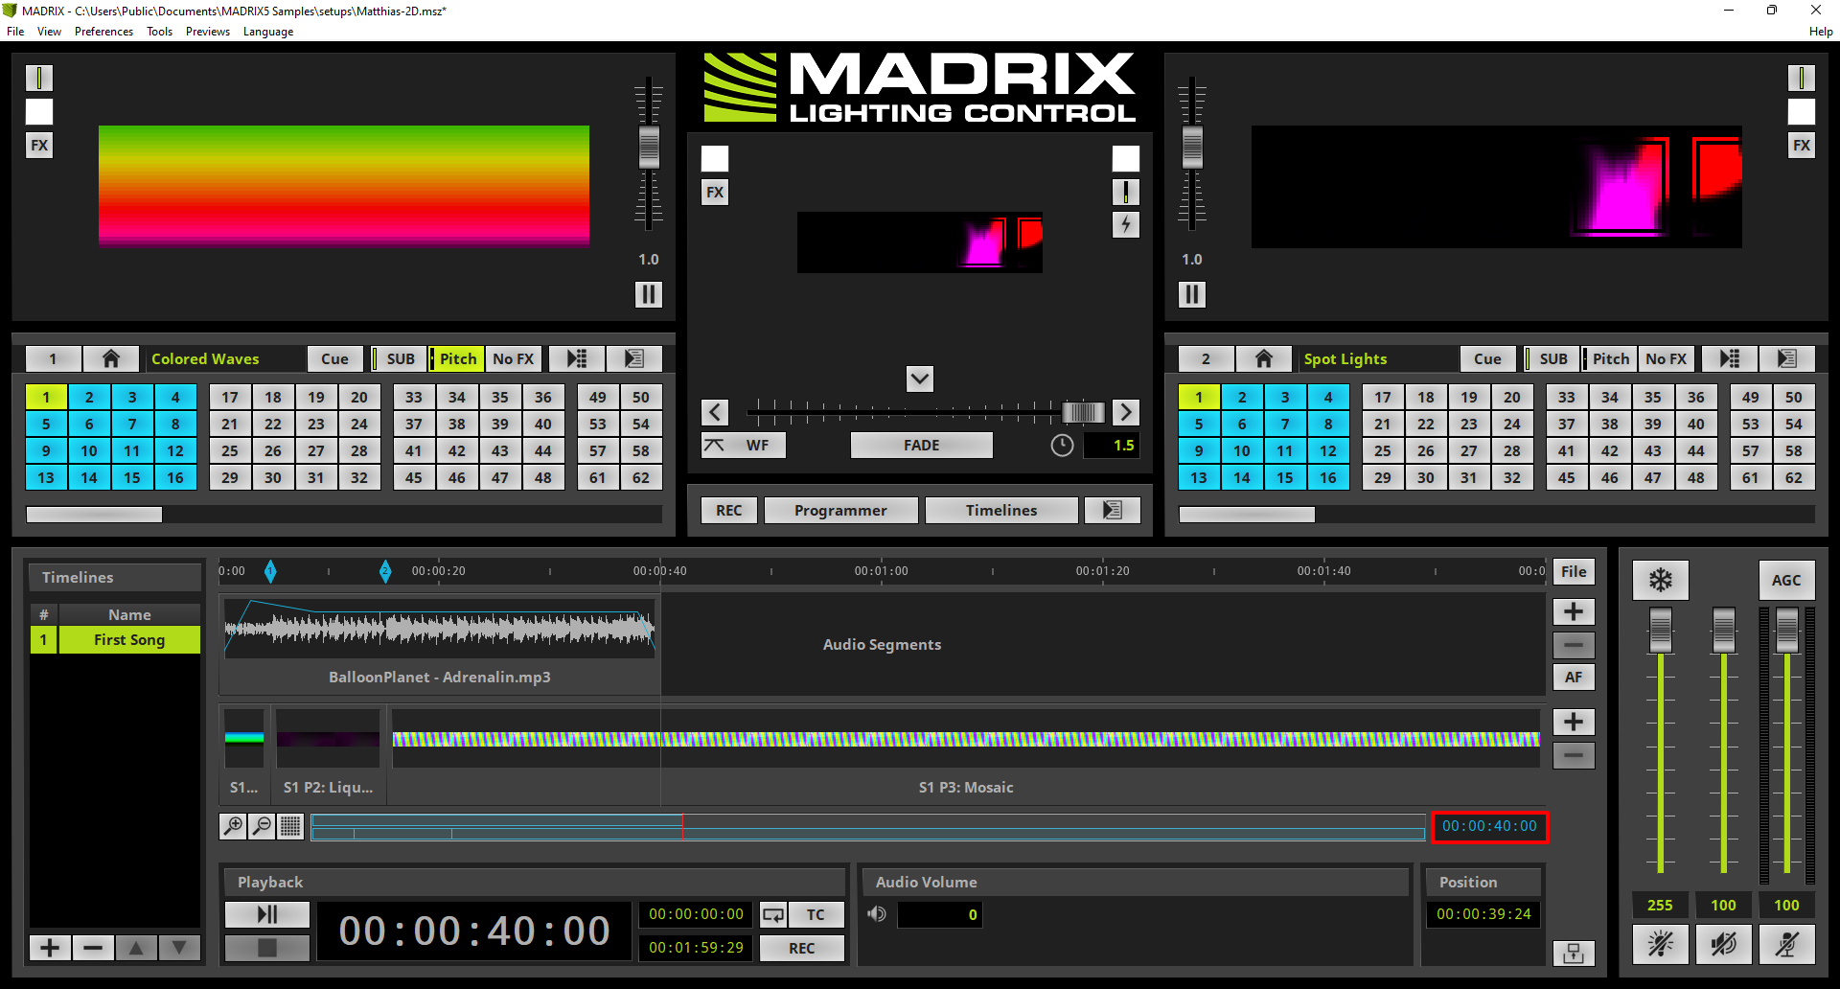1840x989 pixels.
Task: Move the timeline down in the list
Action: pos(179,948)
